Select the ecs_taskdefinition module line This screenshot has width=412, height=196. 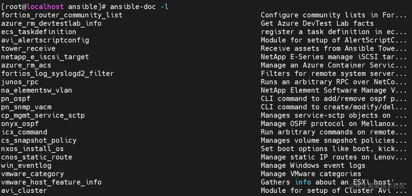tap(38, 32)
